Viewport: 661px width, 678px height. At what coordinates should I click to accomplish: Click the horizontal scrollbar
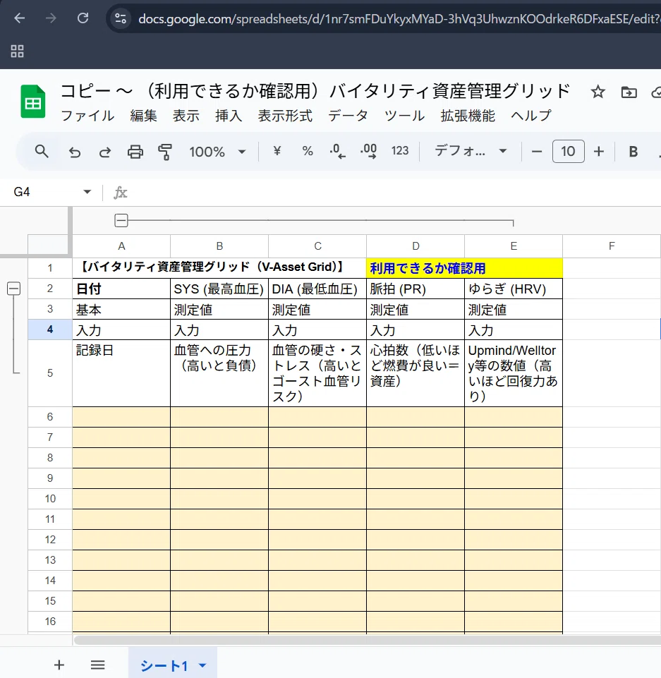tap(368, 640)
